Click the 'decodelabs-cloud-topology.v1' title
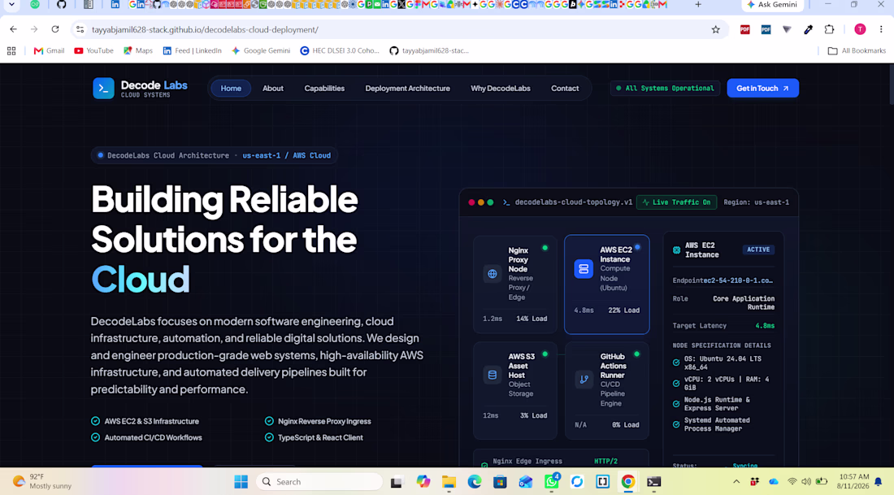The image size is (894, 495). click(x=574, y=202)
